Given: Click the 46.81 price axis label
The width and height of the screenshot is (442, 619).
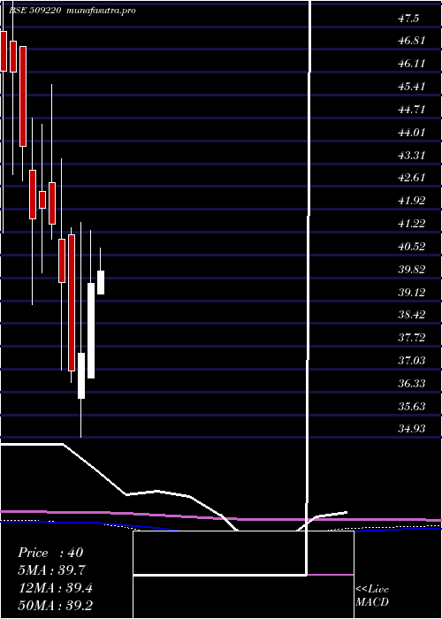Looking at the screenshot, I should tap(411, 41).
